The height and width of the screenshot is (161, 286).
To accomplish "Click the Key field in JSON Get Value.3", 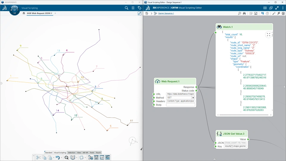I will 235,146.
